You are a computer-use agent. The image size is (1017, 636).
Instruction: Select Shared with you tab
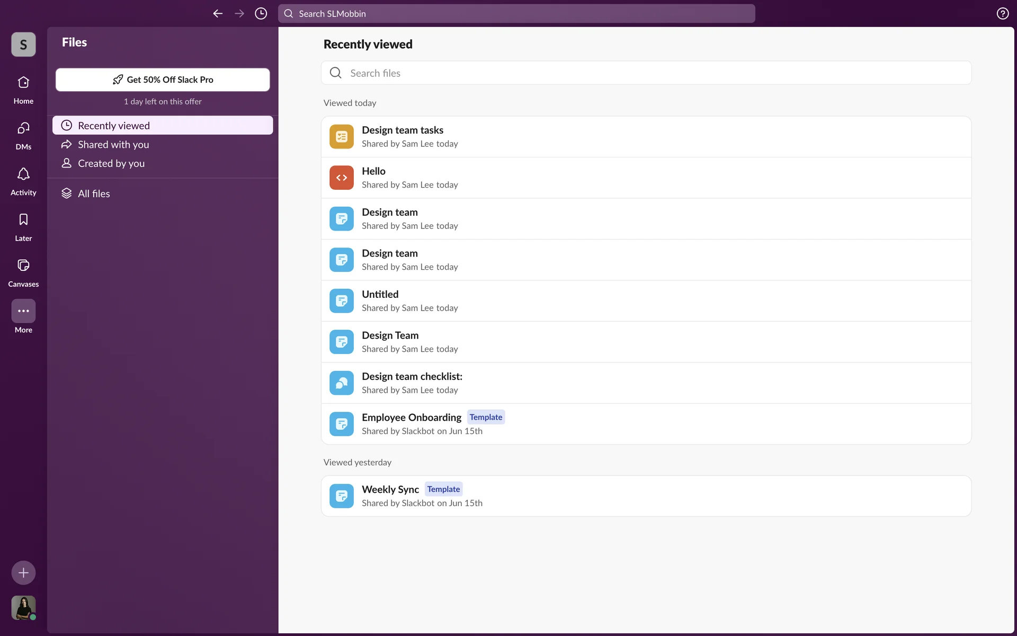[x=113, y=145]
